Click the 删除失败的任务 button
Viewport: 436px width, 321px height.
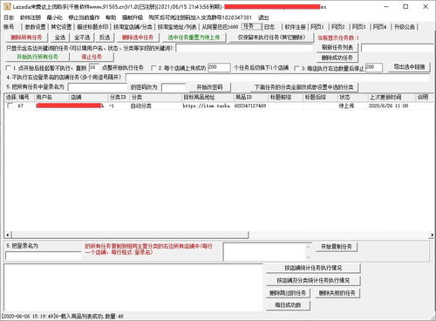[x=337, y=293]
